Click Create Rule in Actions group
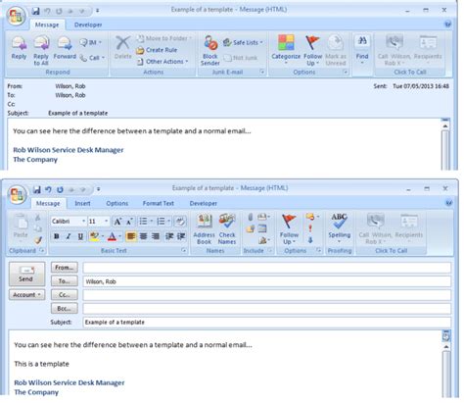Image resolution: width=464 pixels, height=403 pixels. [x=157, y=50]
